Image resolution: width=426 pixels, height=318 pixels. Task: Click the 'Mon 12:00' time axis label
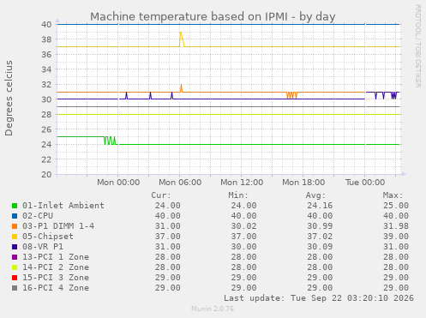pos(242,183)
